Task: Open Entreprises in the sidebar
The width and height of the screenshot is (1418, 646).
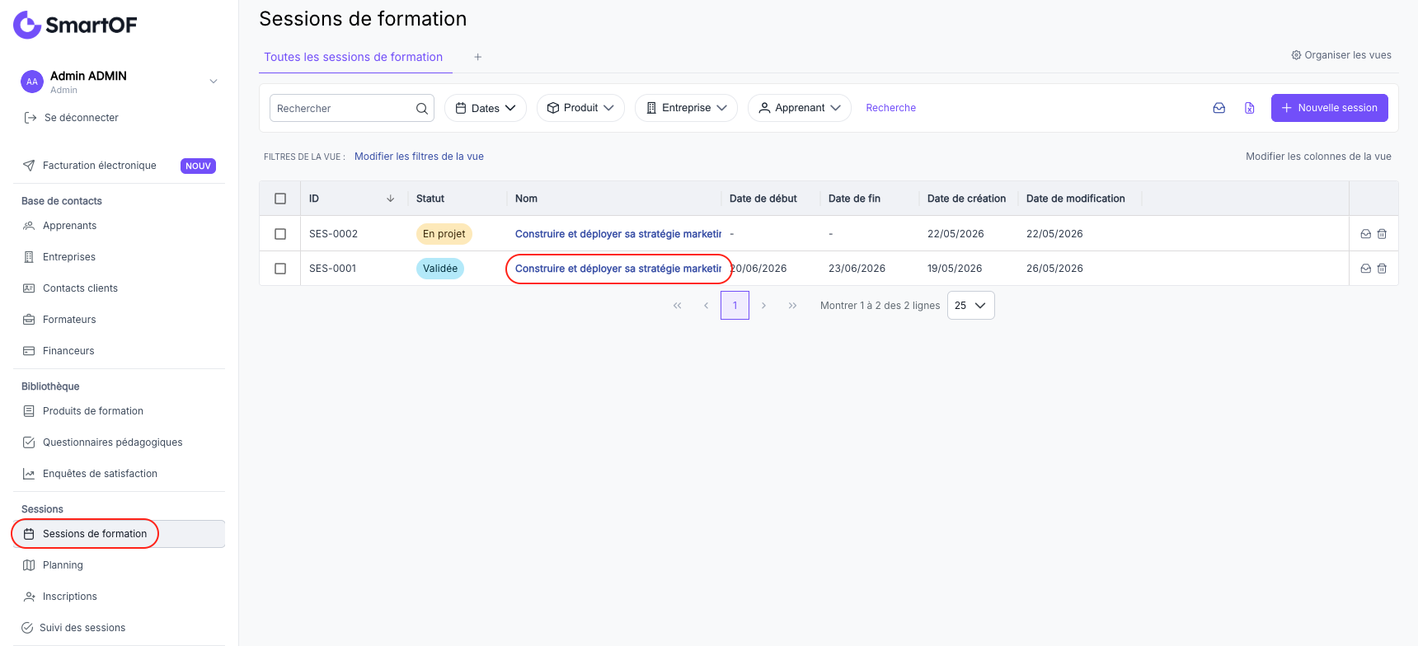Action: (x=69, y=257)
